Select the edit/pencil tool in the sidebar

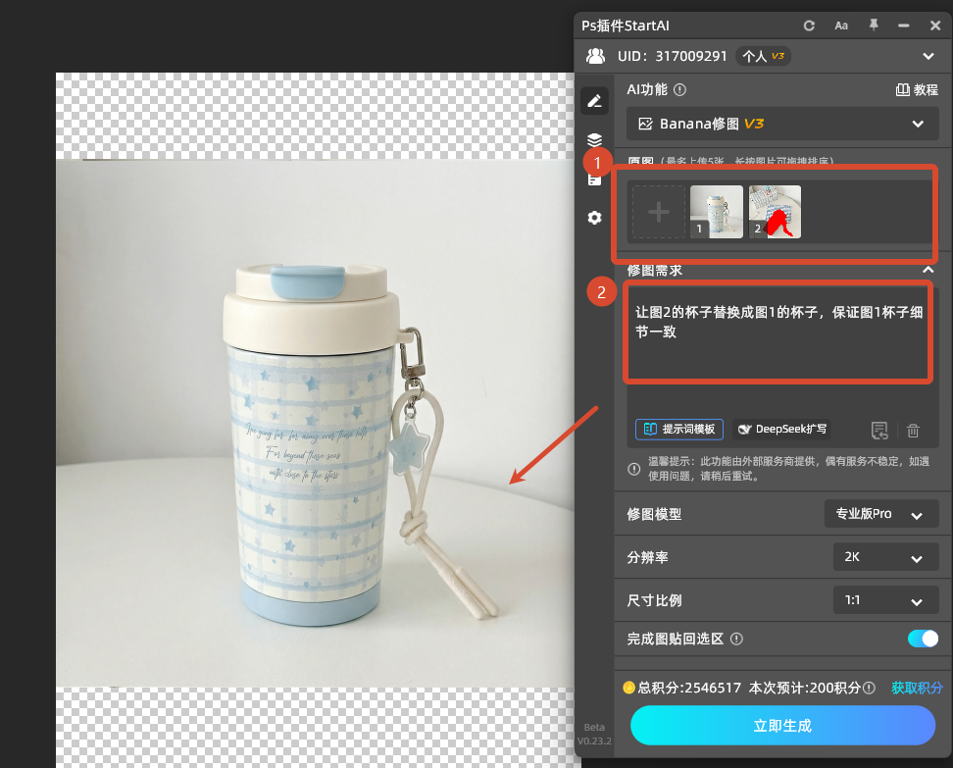tap(594, 100)
